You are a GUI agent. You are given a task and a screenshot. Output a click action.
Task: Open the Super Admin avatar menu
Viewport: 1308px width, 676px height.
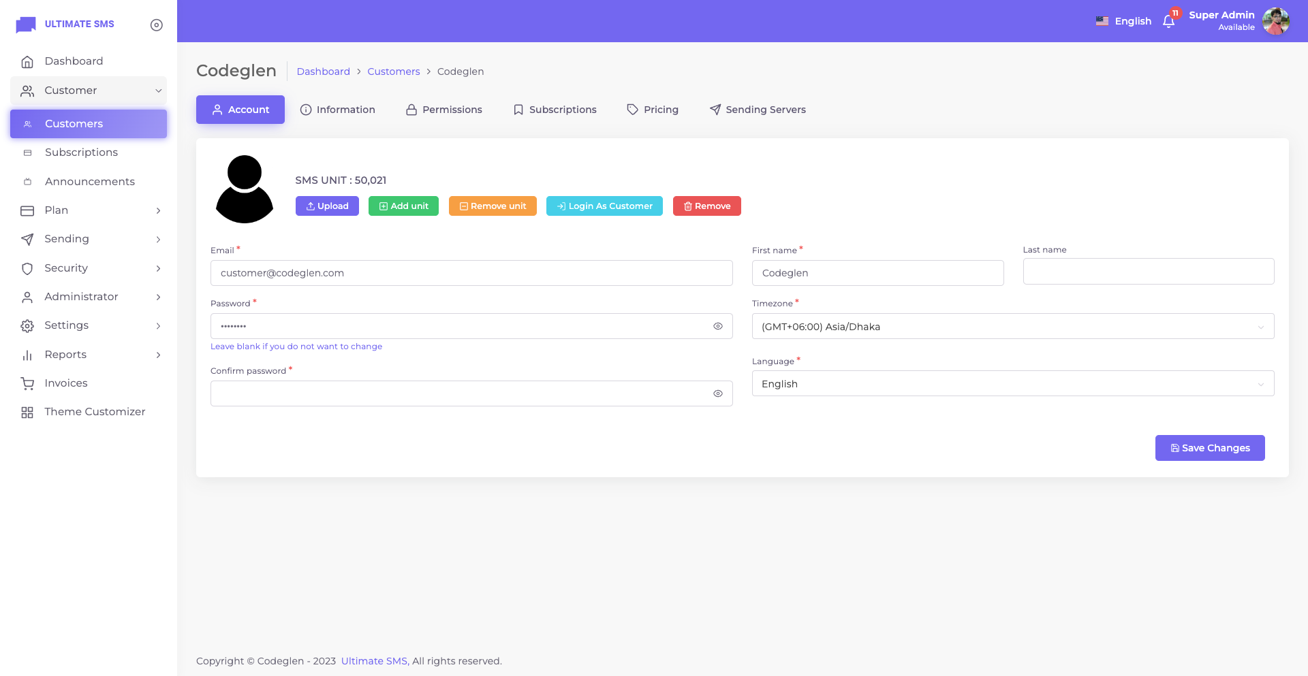coord(1275,21)
